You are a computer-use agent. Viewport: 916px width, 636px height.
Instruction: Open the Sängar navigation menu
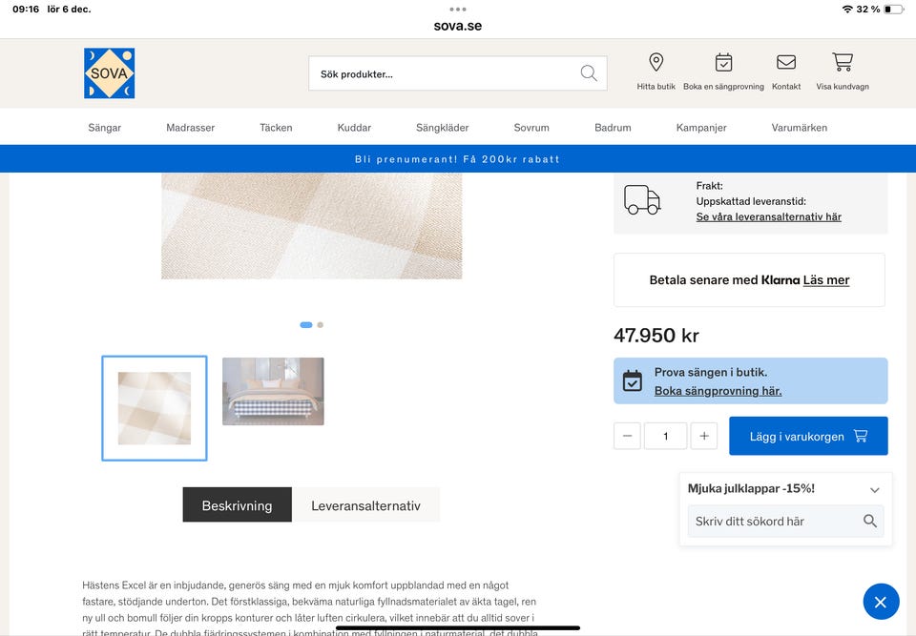tap(105, 127)
